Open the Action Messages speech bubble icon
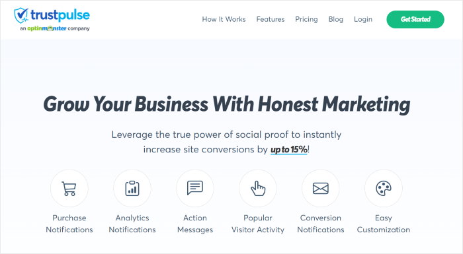The height and width of the screenshot is (254, 463). 195,188
